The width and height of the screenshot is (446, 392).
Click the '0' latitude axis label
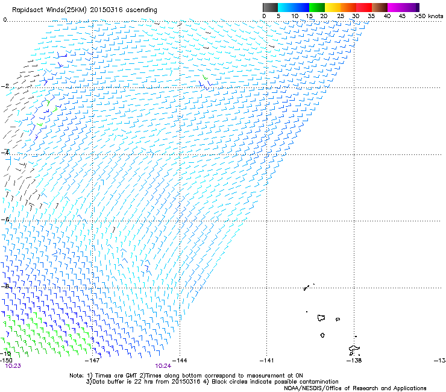5,20
